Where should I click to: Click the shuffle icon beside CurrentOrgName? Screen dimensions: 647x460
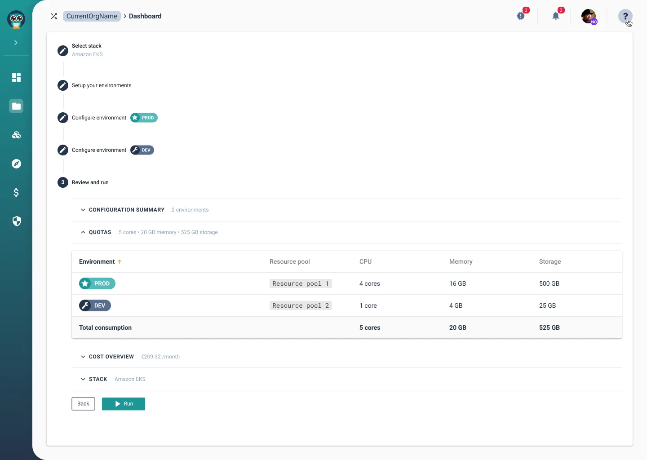pyautogui.click(x=54, y=16)
